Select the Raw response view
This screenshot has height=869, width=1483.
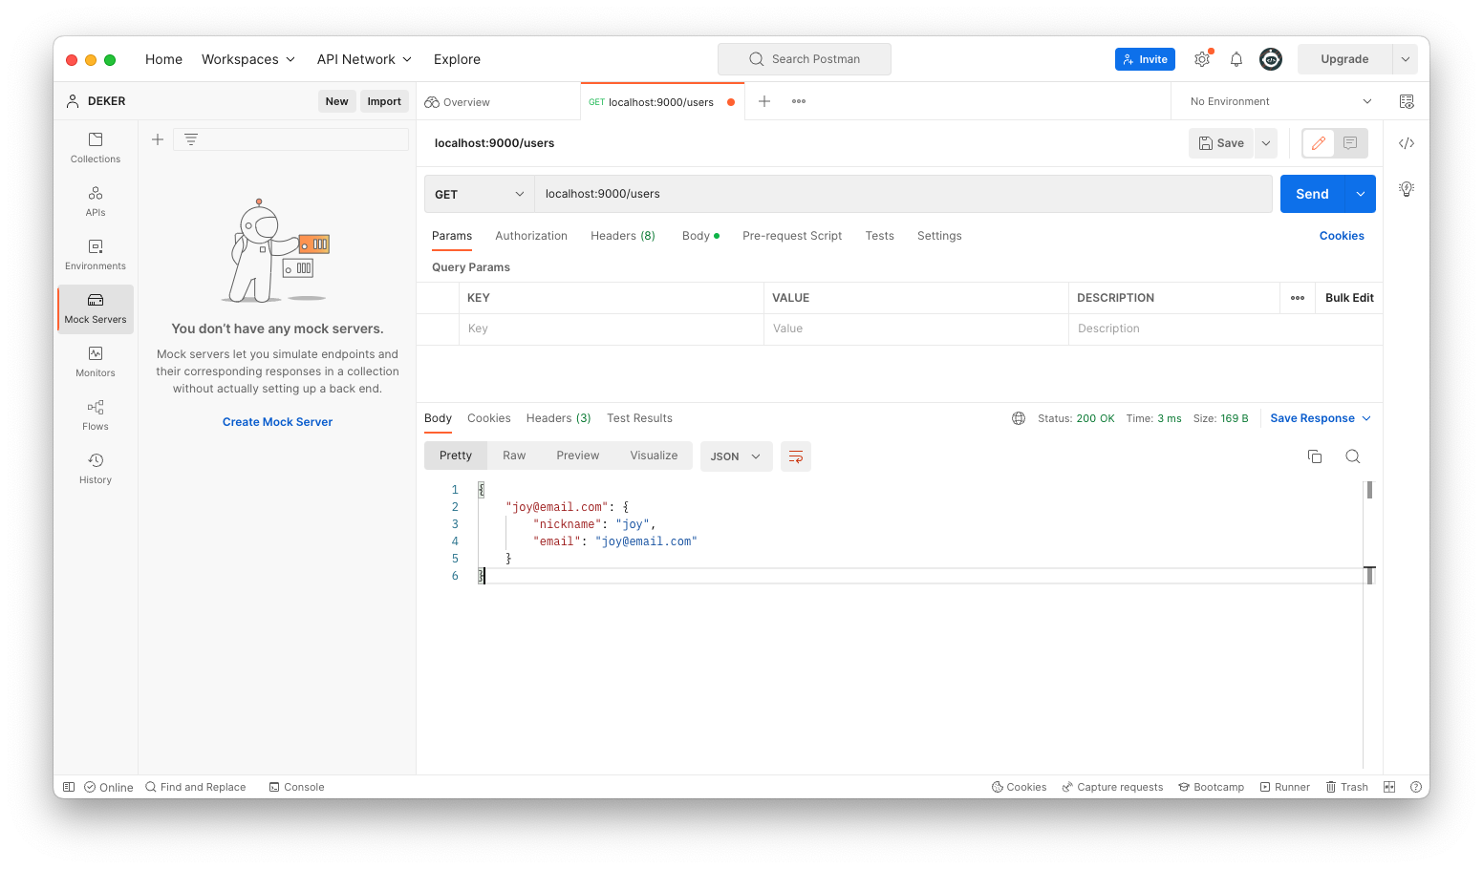coord(514,456)
